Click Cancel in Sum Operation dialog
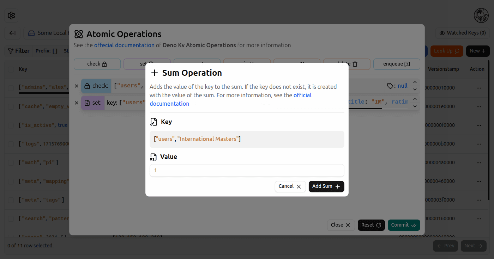The height and width of the screenshot is (259, 494). click(290, 186)
